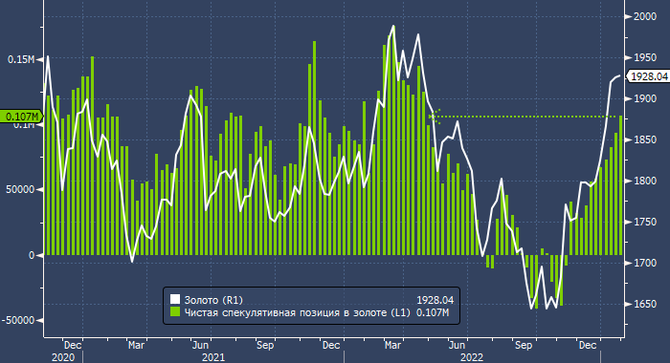Click the 0.15M left axis label

(21, 60)
